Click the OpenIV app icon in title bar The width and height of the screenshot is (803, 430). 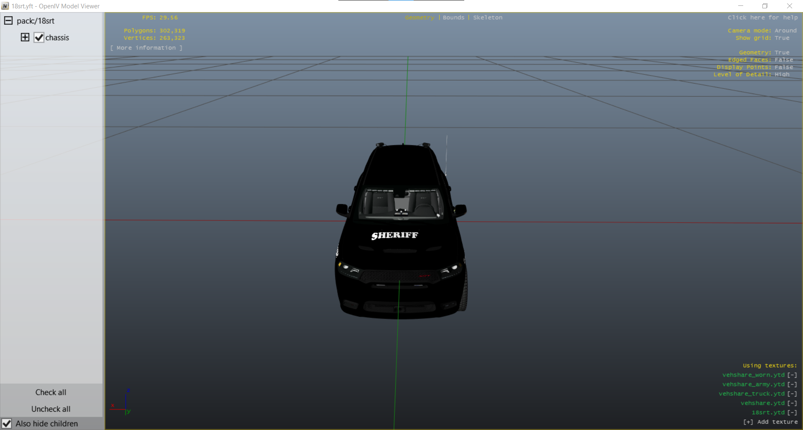point(5,6)
